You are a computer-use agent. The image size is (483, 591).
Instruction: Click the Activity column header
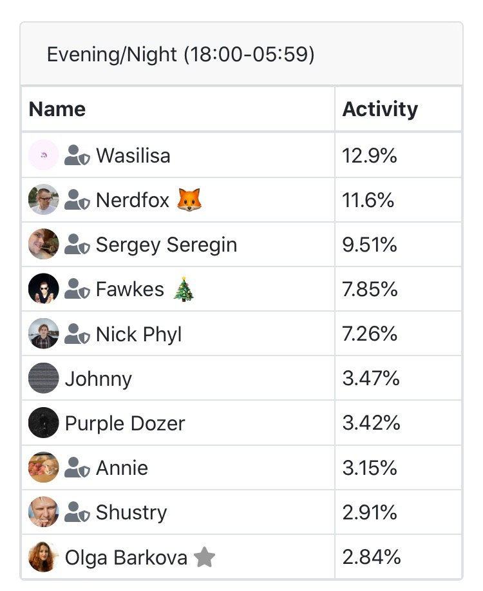click(380, 109)
